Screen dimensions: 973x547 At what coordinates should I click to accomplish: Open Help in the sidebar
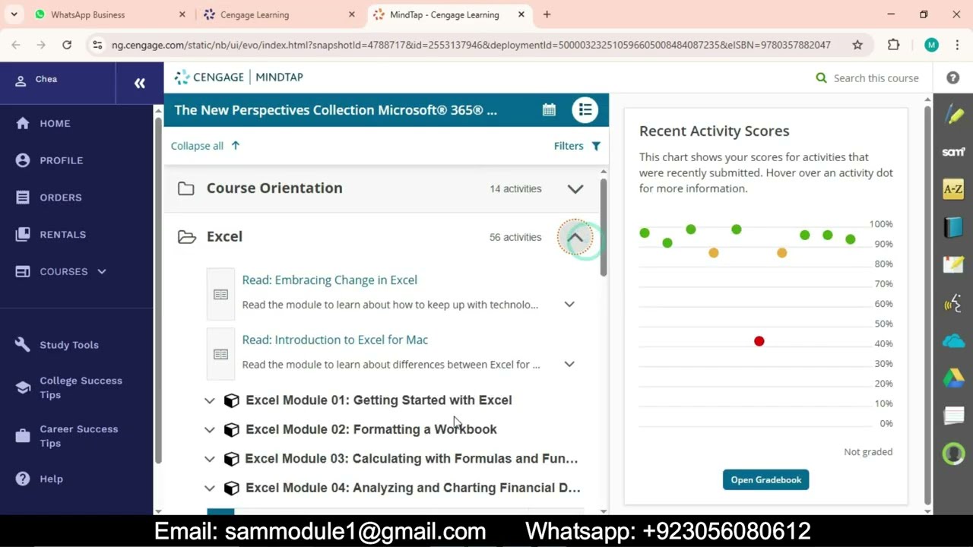point(51,479)
